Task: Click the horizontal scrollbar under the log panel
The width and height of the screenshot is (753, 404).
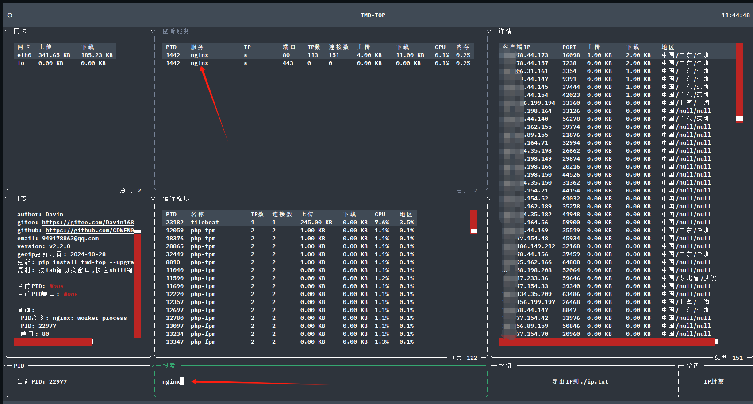Action: (x=54, y=342)
